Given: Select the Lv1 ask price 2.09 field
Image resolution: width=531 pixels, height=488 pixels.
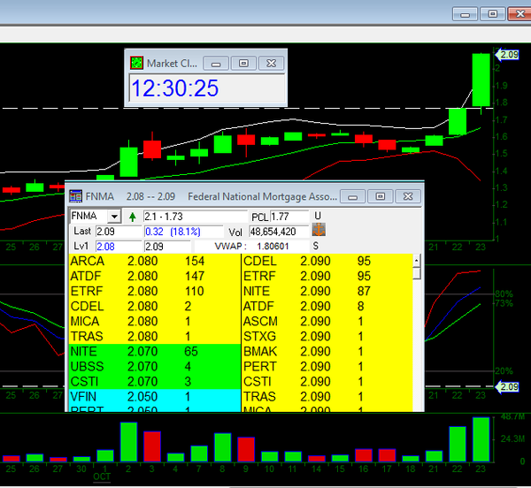Looking at the screenshot, I should [x=165, y=246].
